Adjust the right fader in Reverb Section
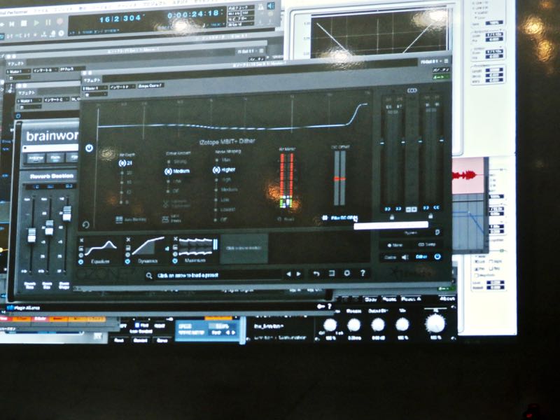 pos(66,213)
